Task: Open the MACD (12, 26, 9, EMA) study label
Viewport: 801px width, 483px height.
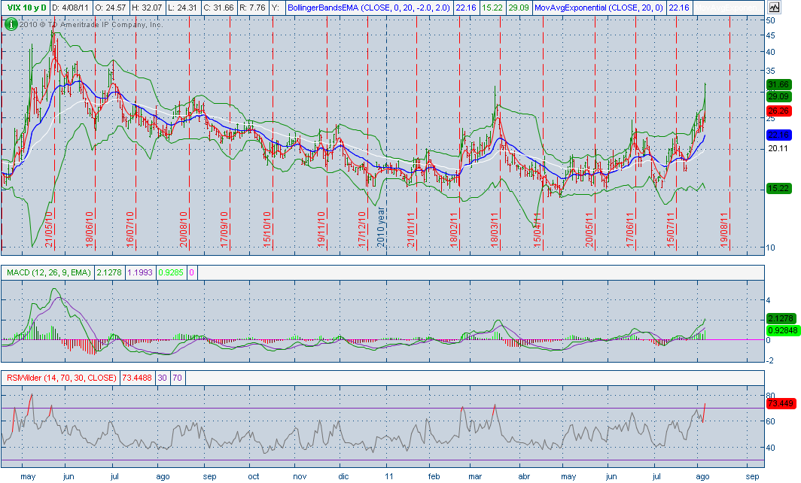Action: [x=48, y=272]
